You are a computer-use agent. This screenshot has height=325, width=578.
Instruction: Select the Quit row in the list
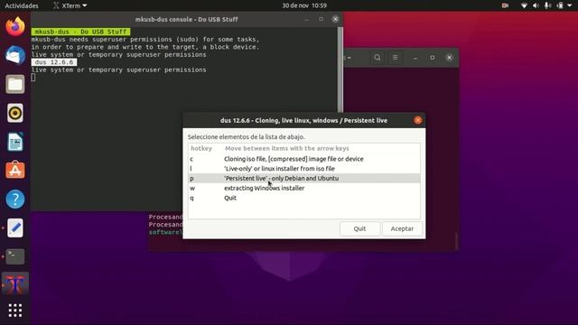tap(304, 198)
